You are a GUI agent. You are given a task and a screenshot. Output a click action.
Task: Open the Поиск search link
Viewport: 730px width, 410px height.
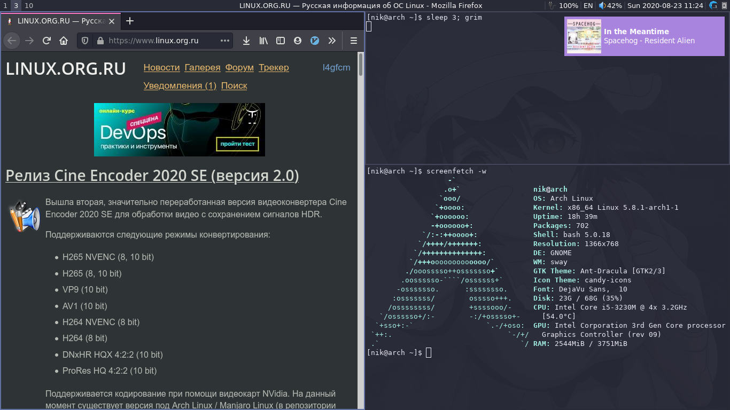click(234, 85)
